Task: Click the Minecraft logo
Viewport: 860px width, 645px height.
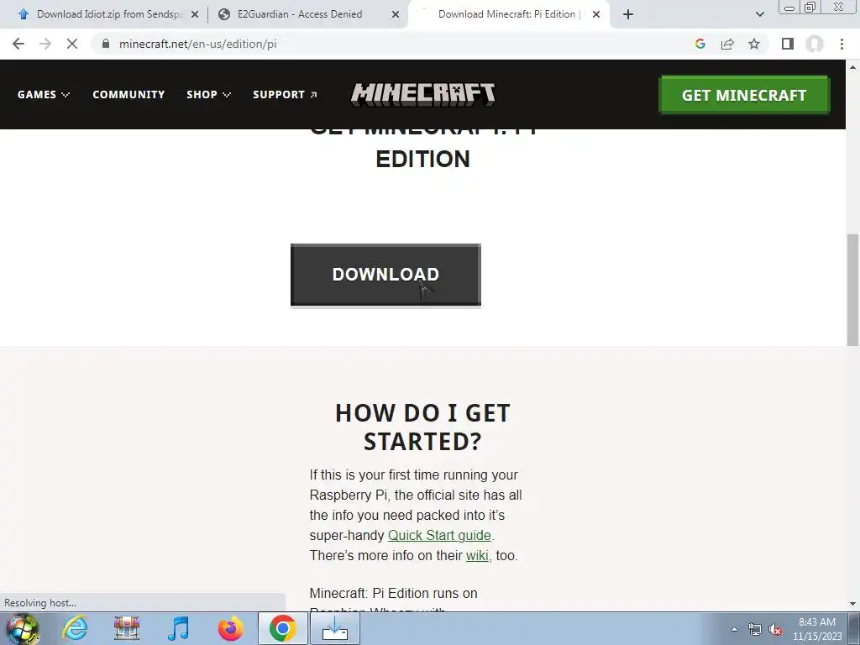Action: [423, 94]
